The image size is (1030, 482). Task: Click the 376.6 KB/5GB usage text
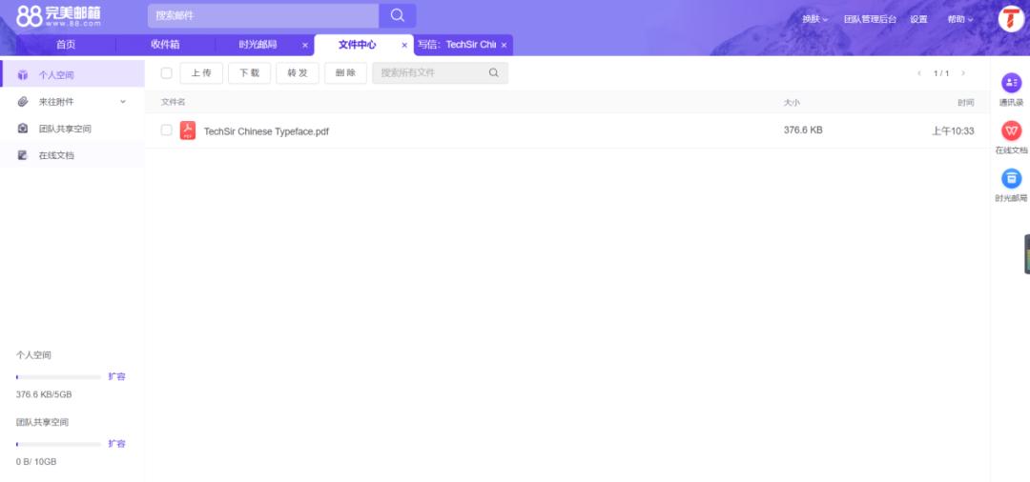44,394
